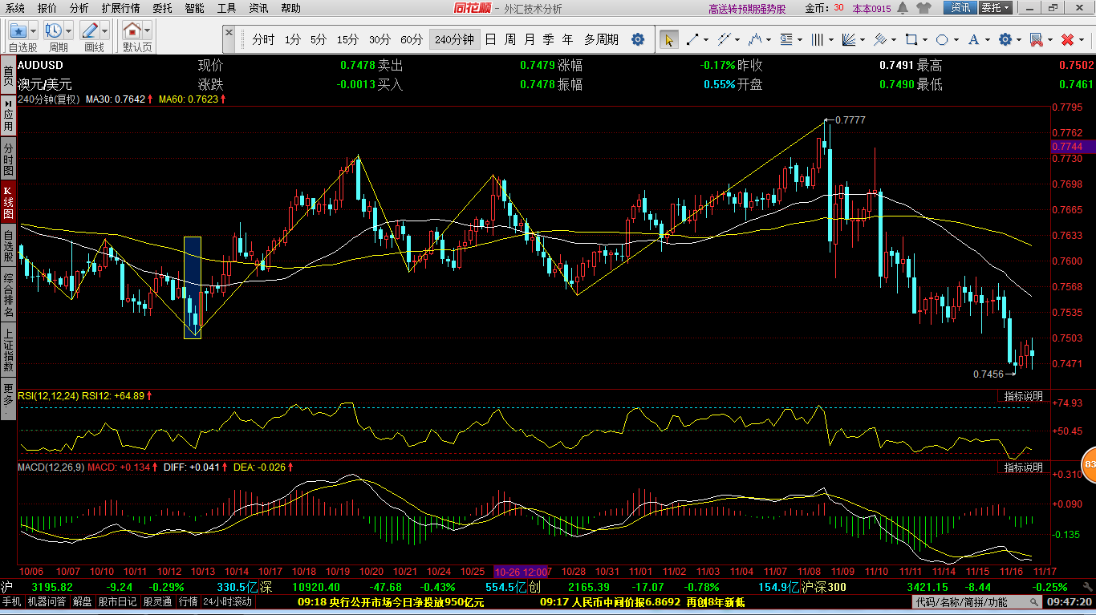Open the 扩展行情 menu
Screen dimensions: 1096x615
click(120, 8)
